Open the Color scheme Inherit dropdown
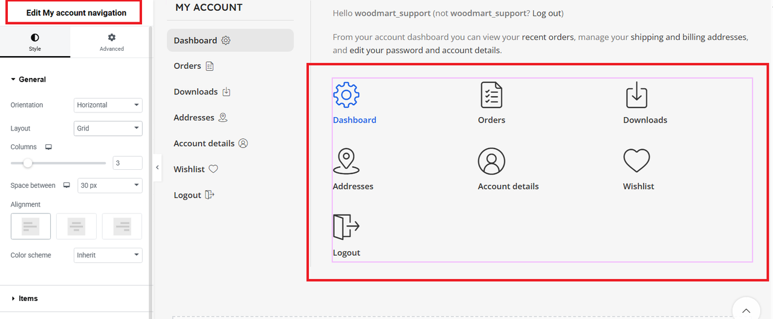Viewport: 773px width, 319px height. [x=108, y=255]
